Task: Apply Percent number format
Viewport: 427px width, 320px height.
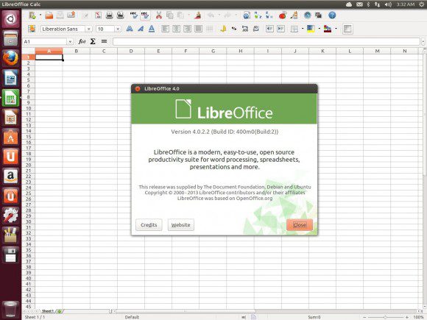Action: pyautogui.click(x=234, y=29)
